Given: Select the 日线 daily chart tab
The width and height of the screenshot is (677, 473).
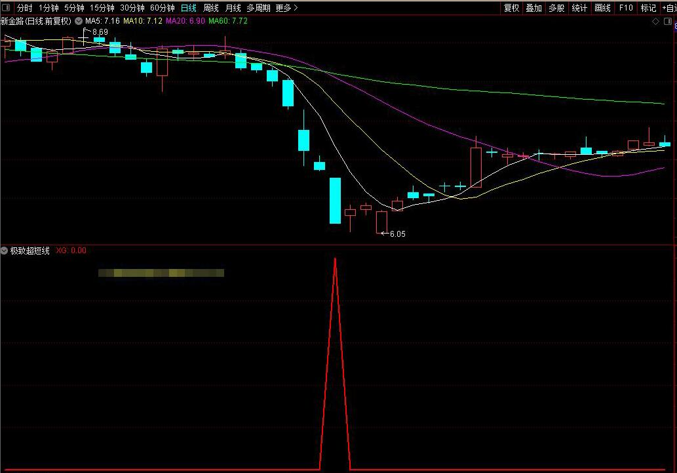Looking at the screenshot, I should 188,8.
